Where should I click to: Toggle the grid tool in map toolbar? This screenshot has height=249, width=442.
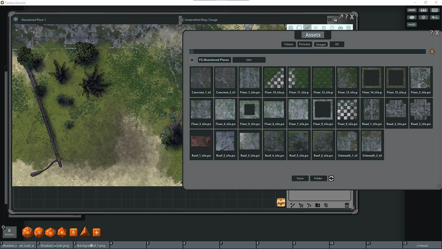click(x=349, y=28)
